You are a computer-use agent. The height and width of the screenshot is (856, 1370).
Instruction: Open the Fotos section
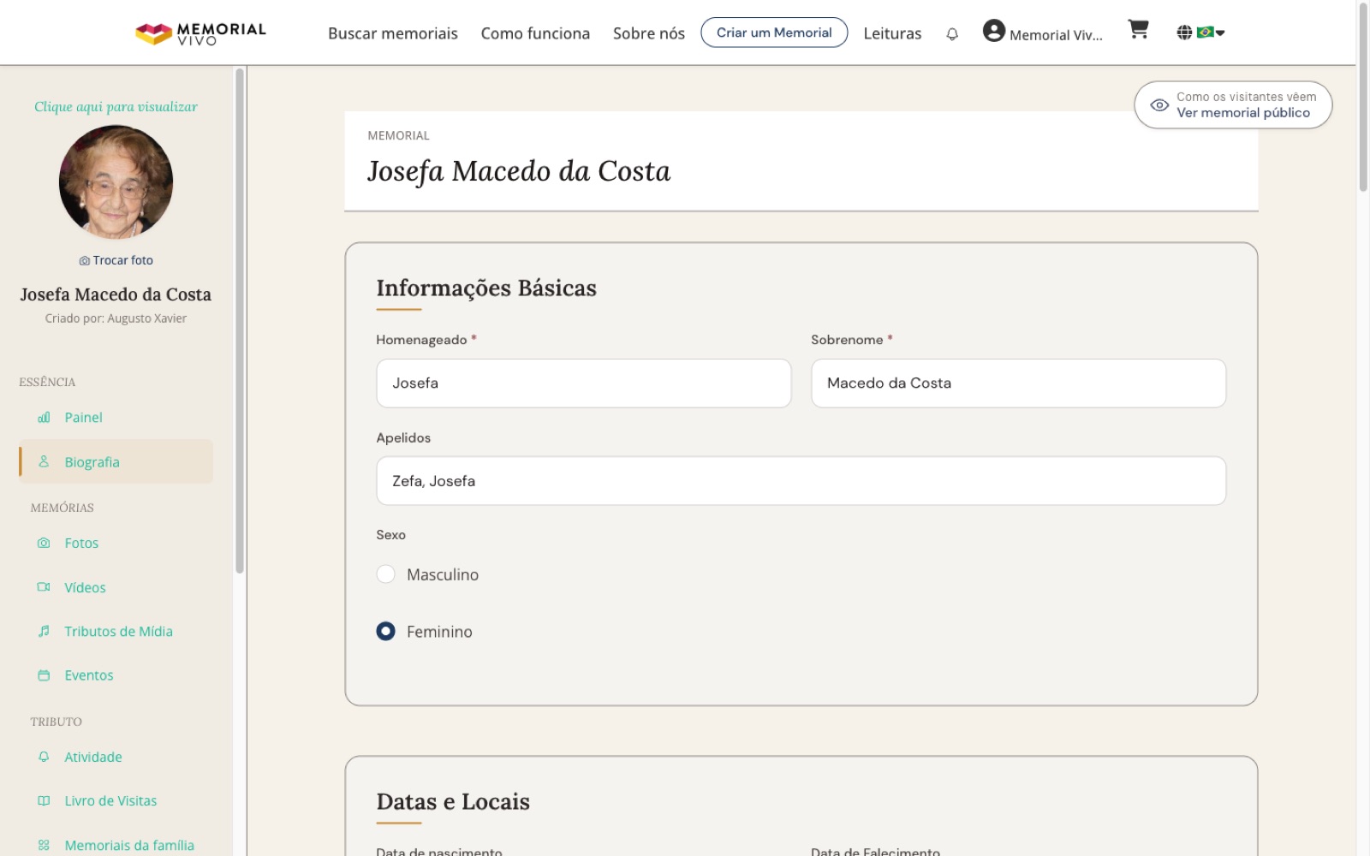(116, 543)
